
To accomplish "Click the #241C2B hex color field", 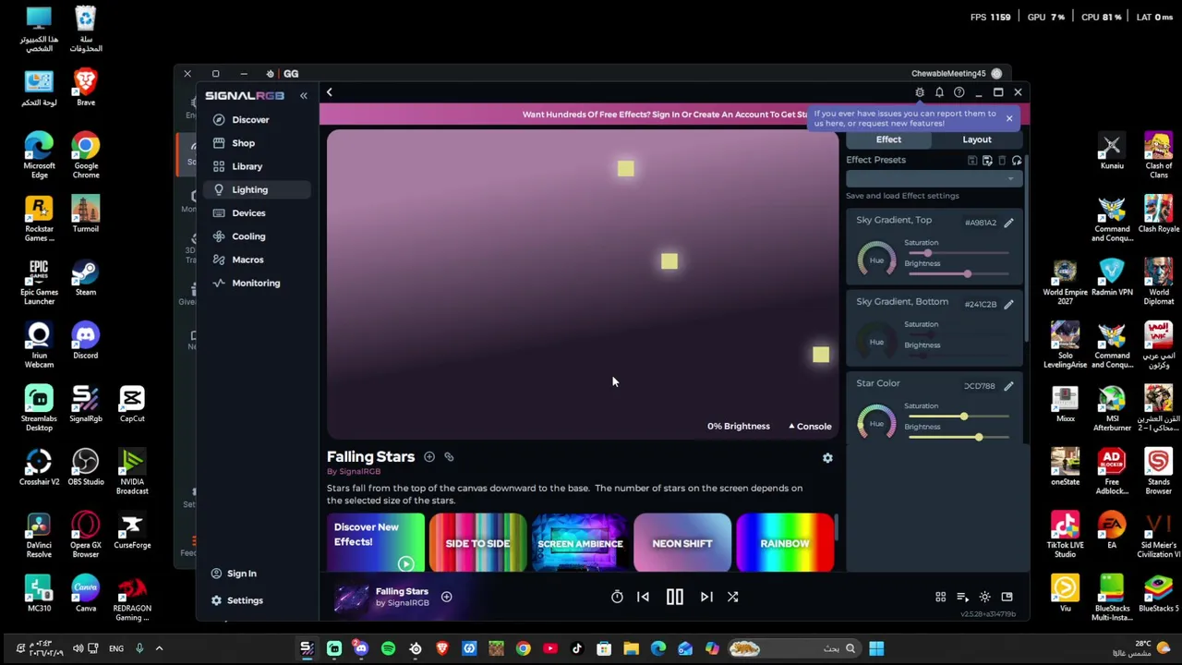I will click(x=981, y=304).
